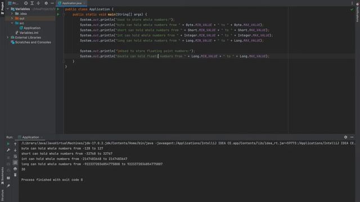Select the Application tab in Run panel
The height and width of the screenshot is (202, 360).
(30, 137)
